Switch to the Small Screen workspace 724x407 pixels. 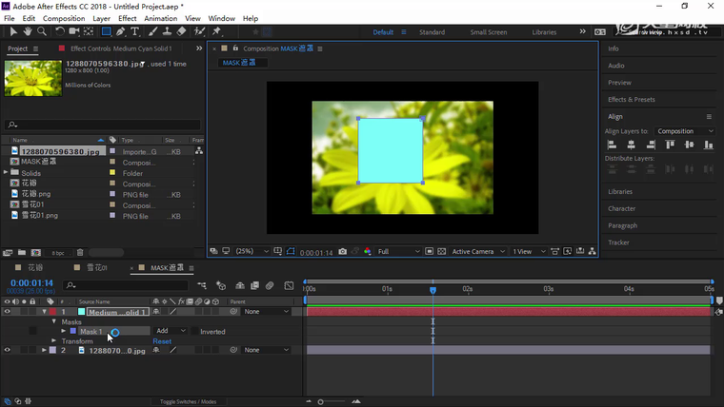(489, 32)
